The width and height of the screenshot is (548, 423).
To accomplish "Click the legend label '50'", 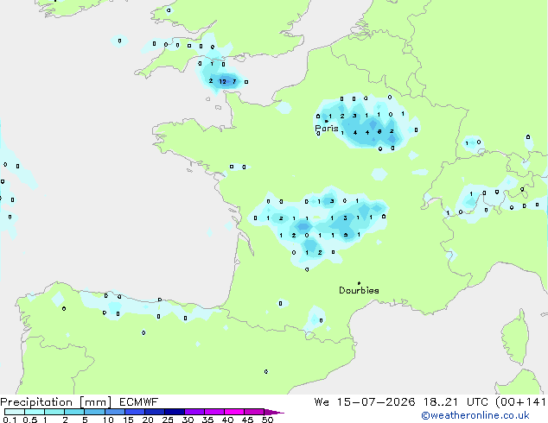I will [267, 420].
